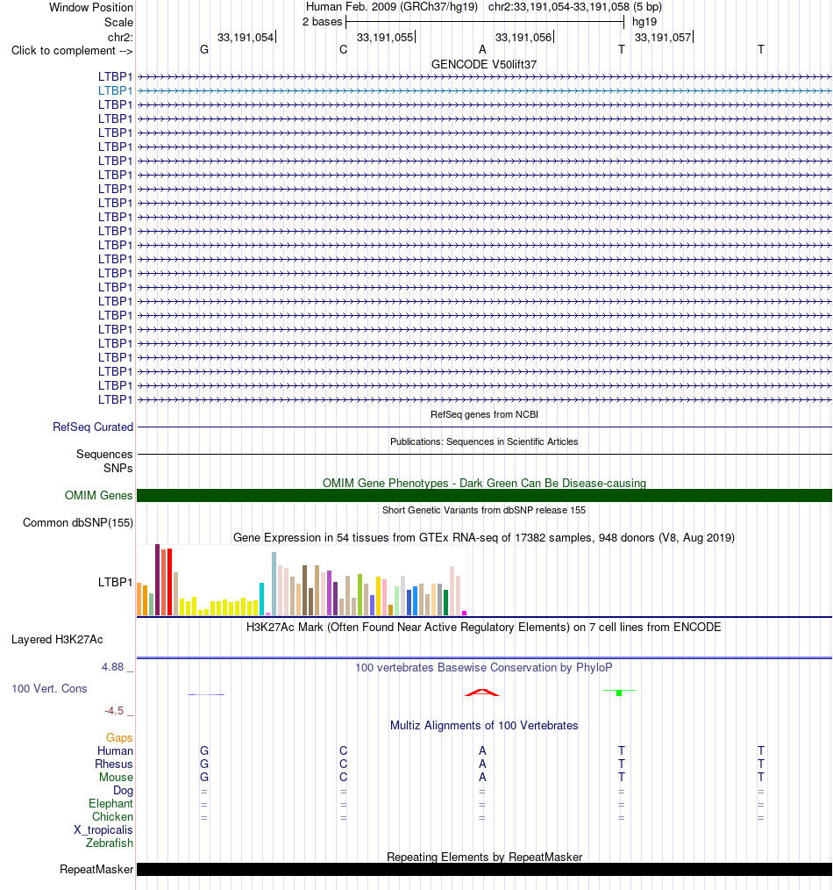Image resolution: width=833 pixels, height=890 pixels.
Task: Click position label 33,191,056 on ruler
Action: pyautogui.click(x=523, y=38)
